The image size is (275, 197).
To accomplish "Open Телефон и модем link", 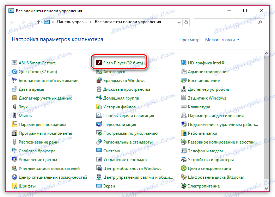I will 205,151.
